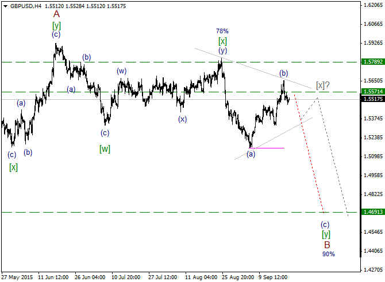
Task: Click the red wave label B
Action: (x=327, y=245)
